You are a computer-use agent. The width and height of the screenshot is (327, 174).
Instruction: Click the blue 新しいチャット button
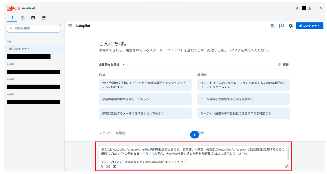click(x=309, y=26)
